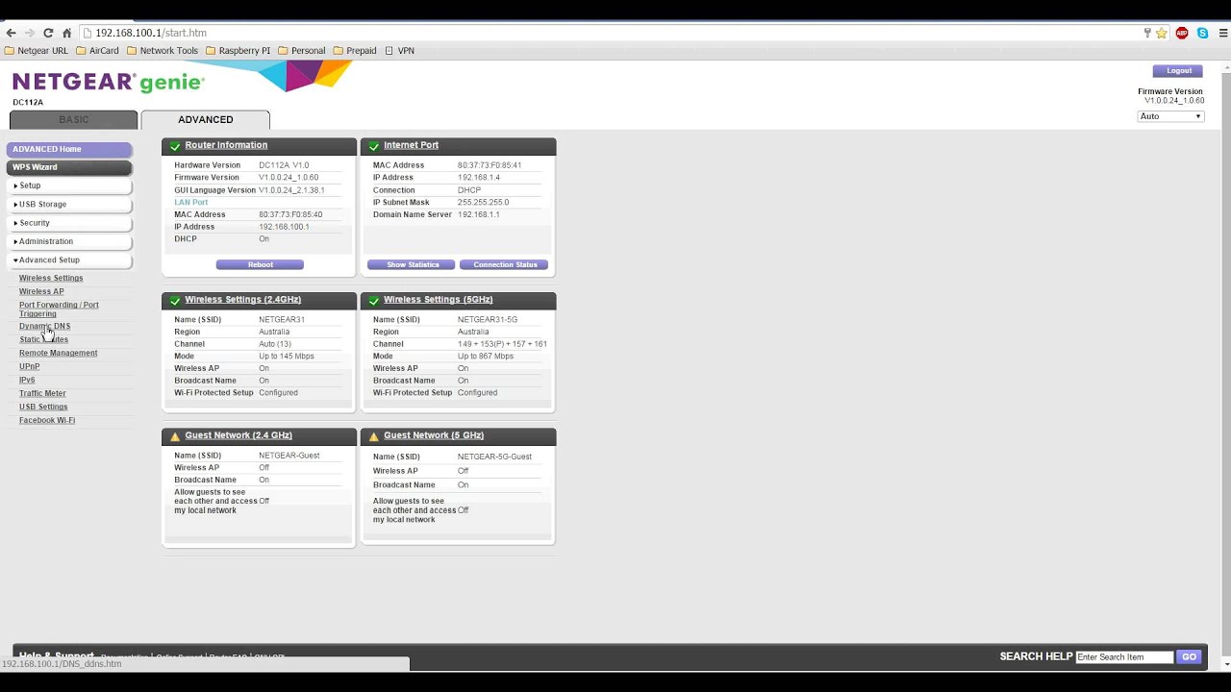Open the Static Routes page
The width and height of the screenshot is (1231, 692).
click(x=43, y=340)
